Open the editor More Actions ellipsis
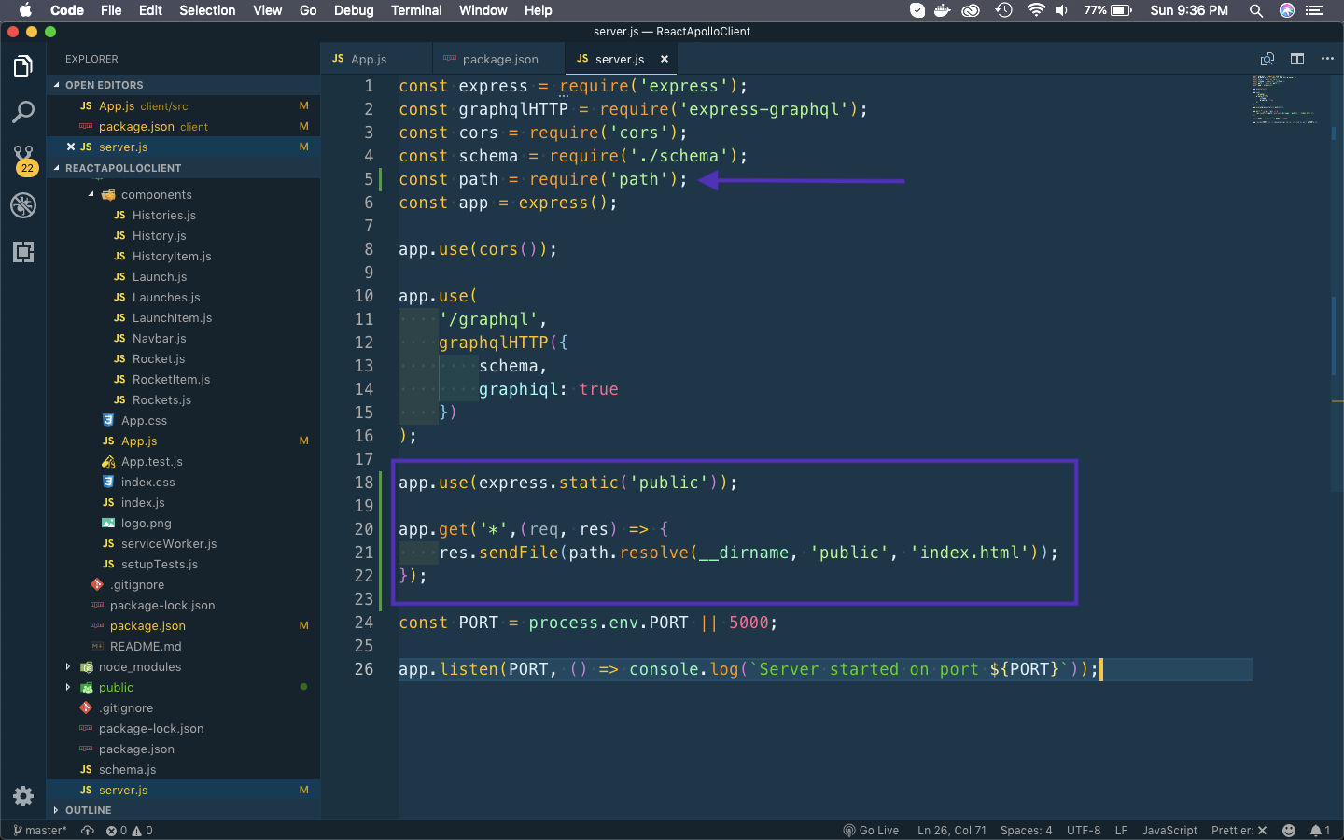This screenshot has width=1344, height=840. coord(1327,59)
